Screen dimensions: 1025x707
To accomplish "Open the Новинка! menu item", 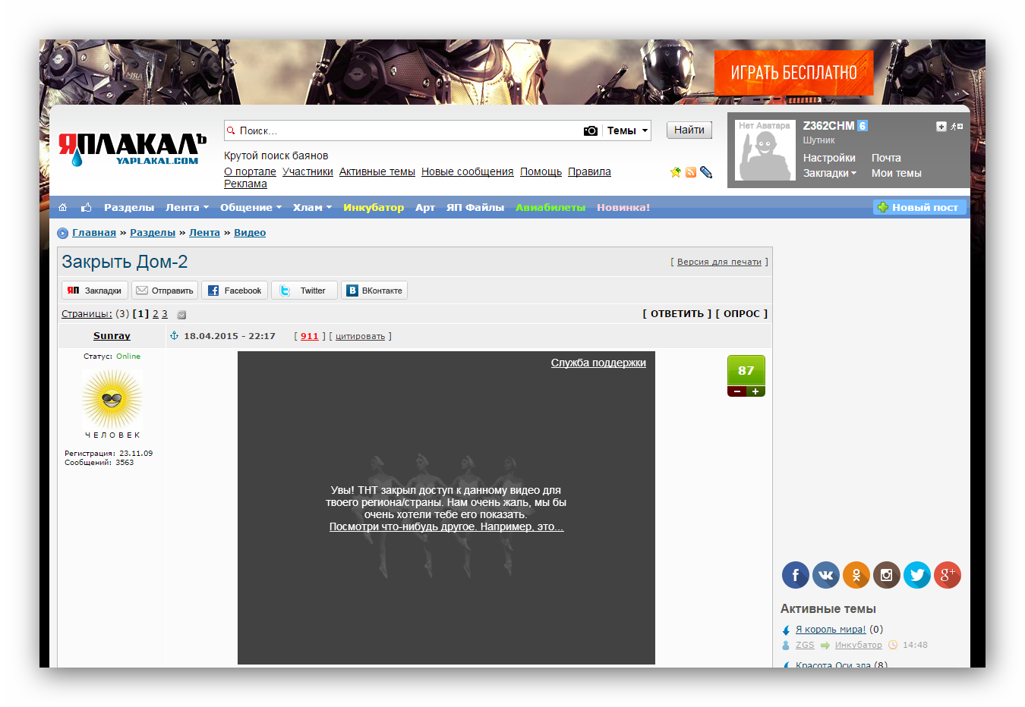I will [623, 207].
